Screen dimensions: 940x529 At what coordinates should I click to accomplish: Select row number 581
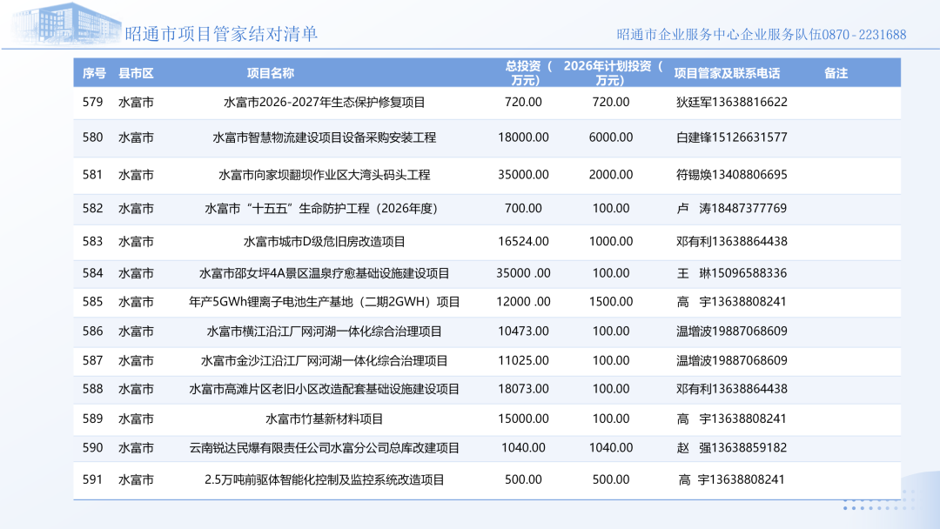pyautogui.click(x=93, y=175)
